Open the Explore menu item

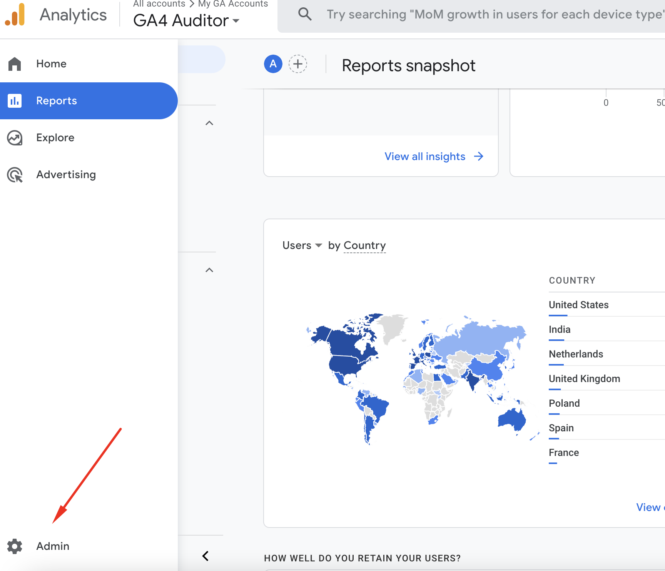tap(55, 138)
